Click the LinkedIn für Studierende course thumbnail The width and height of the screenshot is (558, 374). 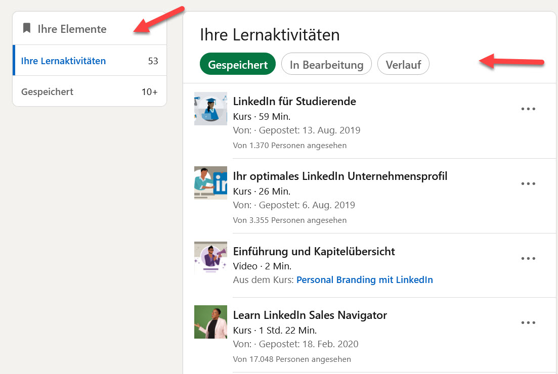[210, 108]
